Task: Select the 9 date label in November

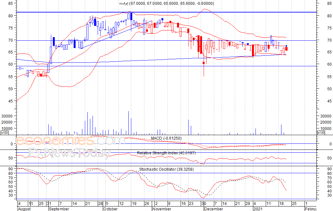Action: coord(169,204)
